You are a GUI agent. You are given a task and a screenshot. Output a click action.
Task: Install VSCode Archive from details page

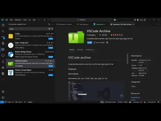click(90, 43)
